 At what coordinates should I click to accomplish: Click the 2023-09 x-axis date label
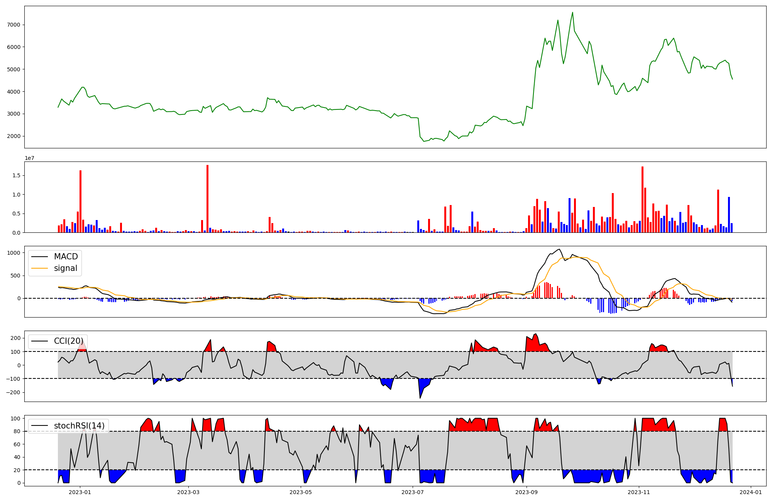point(527,492)
